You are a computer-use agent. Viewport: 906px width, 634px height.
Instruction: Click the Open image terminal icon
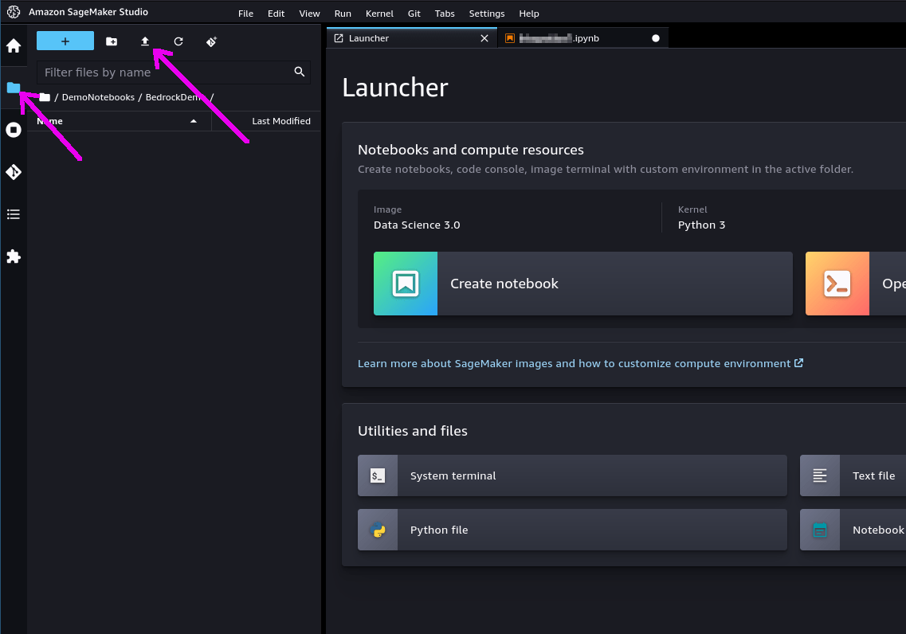tap(837, 284)
